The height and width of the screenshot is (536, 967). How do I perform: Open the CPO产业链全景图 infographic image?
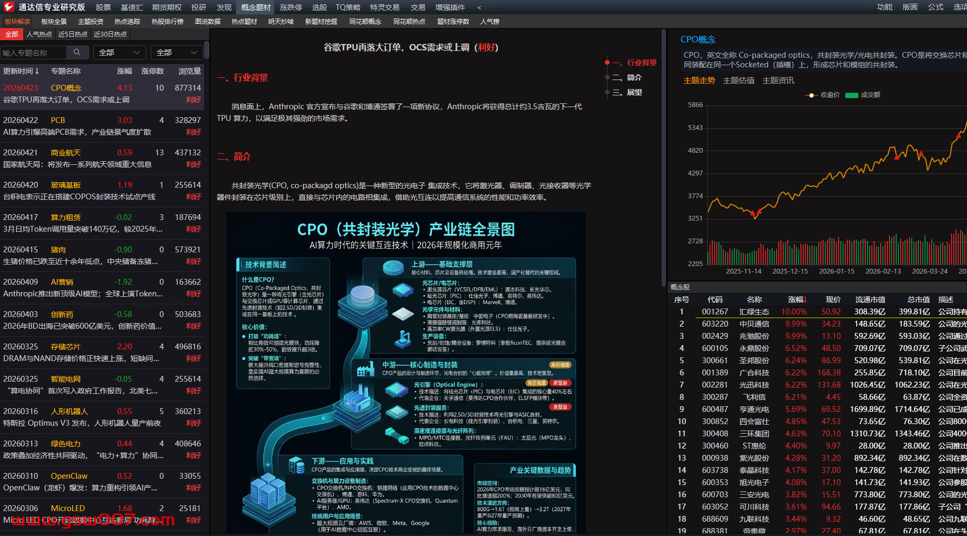pos(406,371)
